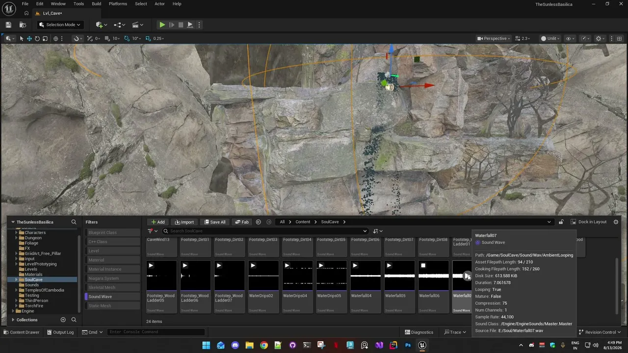Image resolution: width=628 pixels, height=353 pixels.
Task: Open the Window menu
Action: coord(58,4)
